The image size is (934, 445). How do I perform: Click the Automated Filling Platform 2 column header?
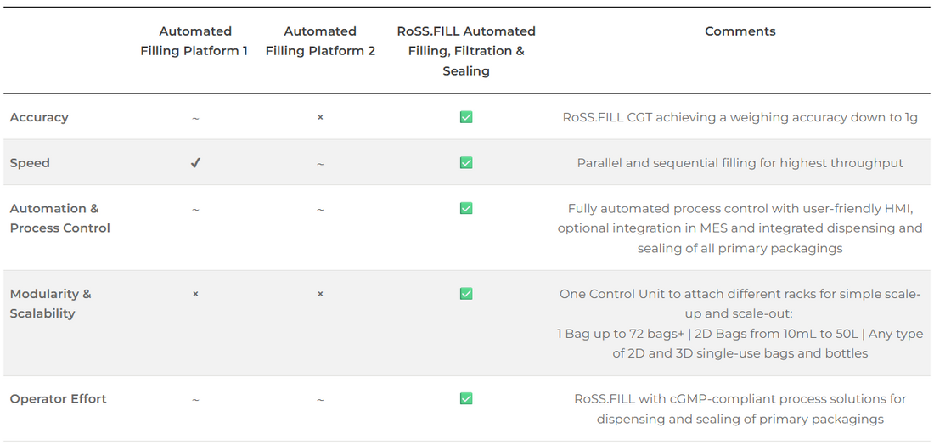(x=320, y=41)
